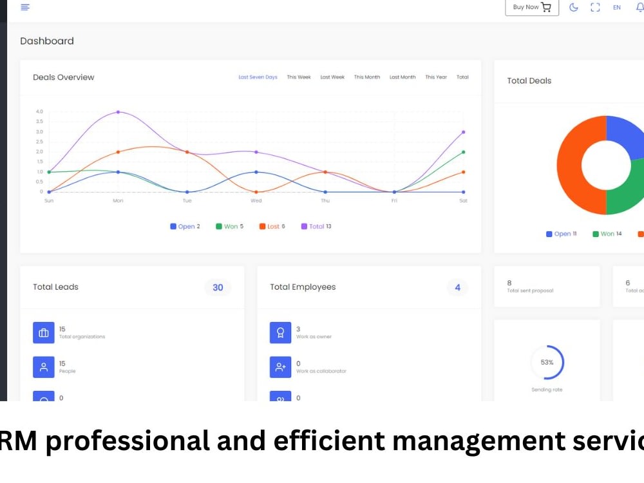Switch to dark mode moon icon
Viewport: 644px width, 483px height.
coord(573,7)
